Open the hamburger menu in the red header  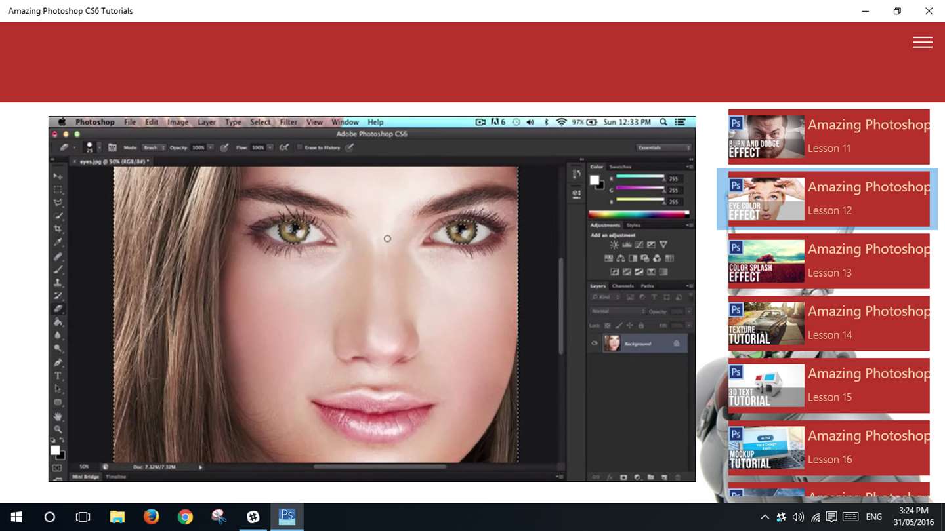click(x=923, y=42)
